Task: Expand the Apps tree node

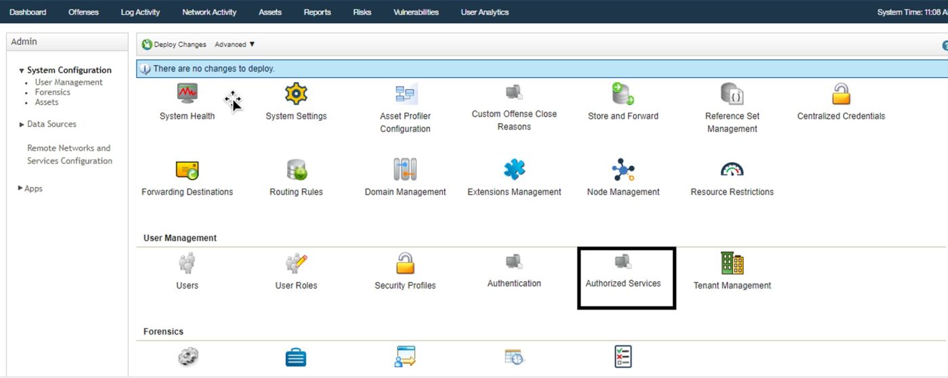Action: (20, 188)
